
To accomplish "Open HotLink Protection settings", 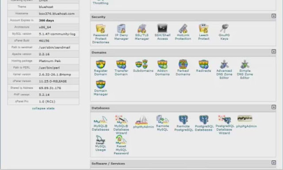I will click(183, 32).
